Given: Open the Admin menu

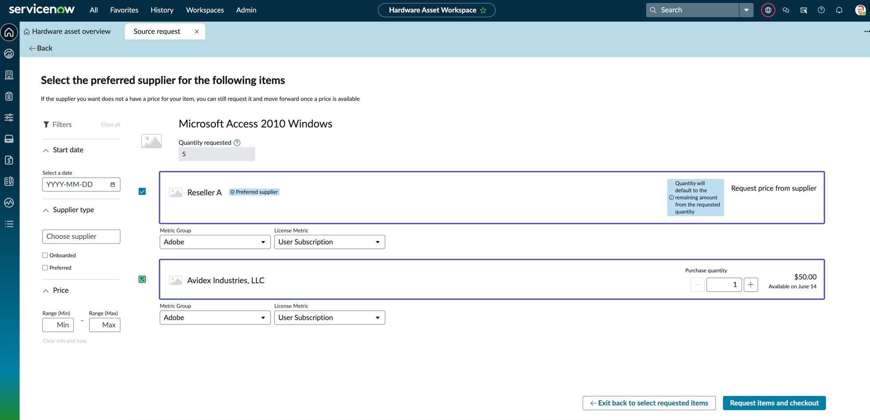Looking at the screenshot, I should pos(246,10).
